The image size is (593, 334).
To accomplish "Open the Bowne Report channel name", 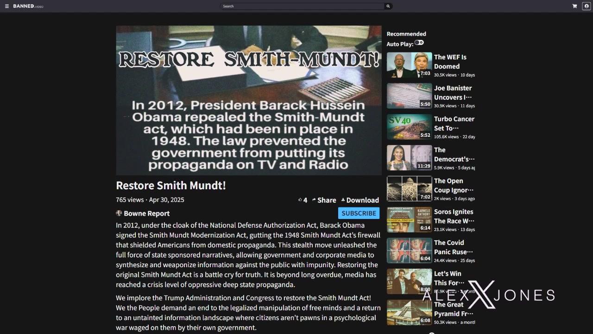I will [x=146, y=213].
